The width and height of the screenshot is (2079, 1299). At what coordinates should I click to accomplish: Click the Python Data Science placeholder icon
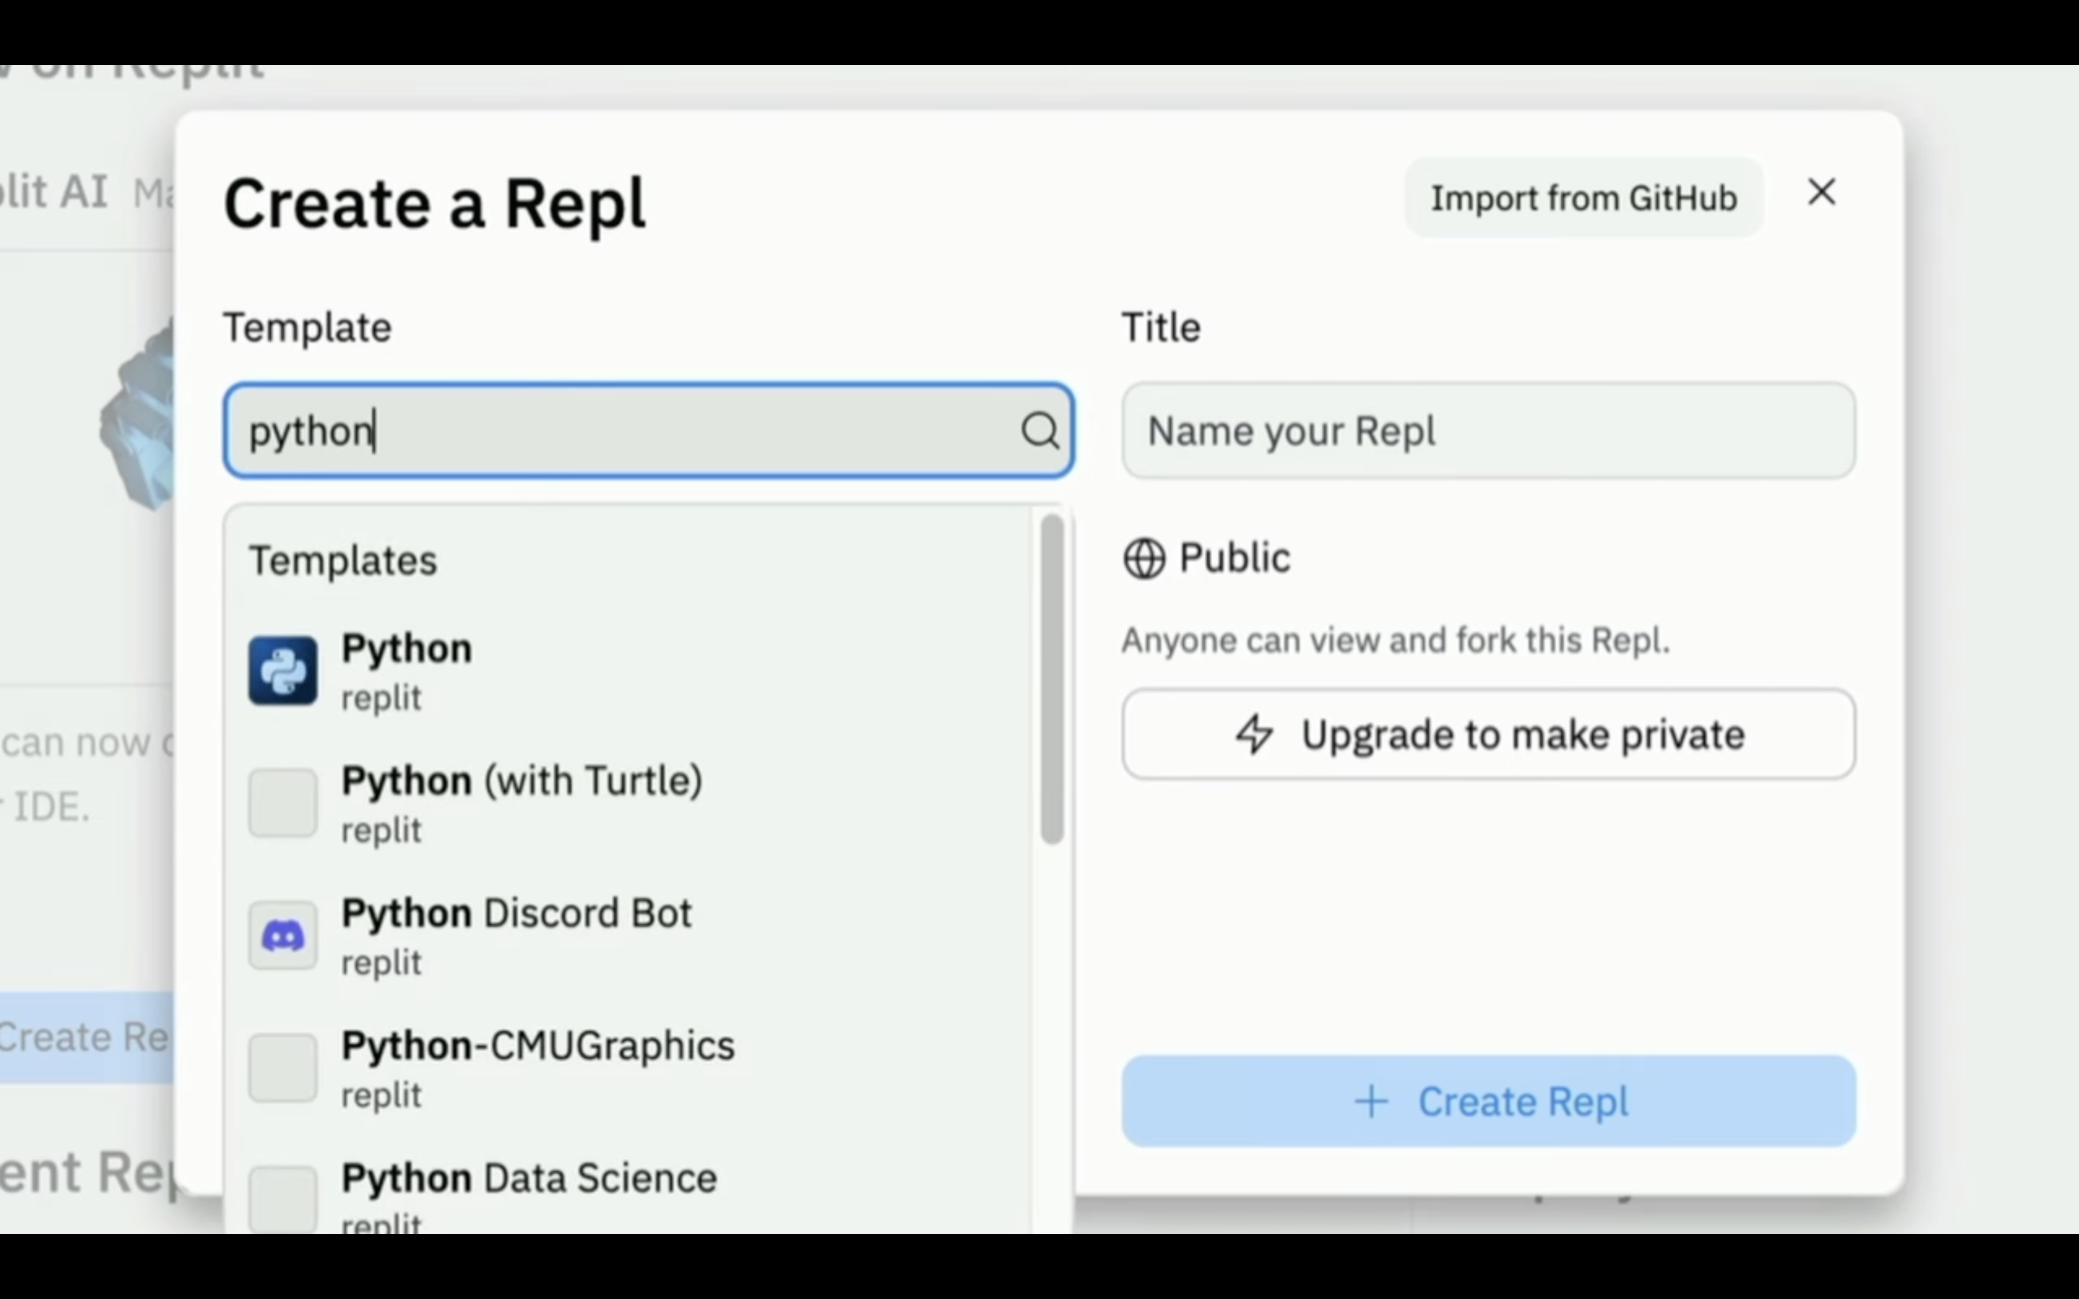pos(283,1199)
